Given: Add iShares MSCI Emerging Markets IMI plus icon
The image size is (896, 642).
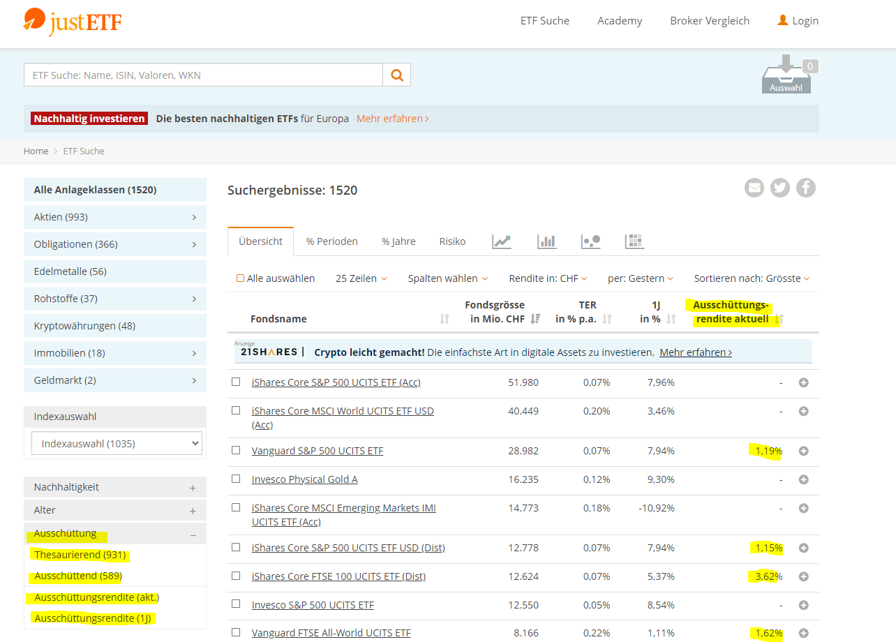Looking at the screenshot, I should click(803, 509).
